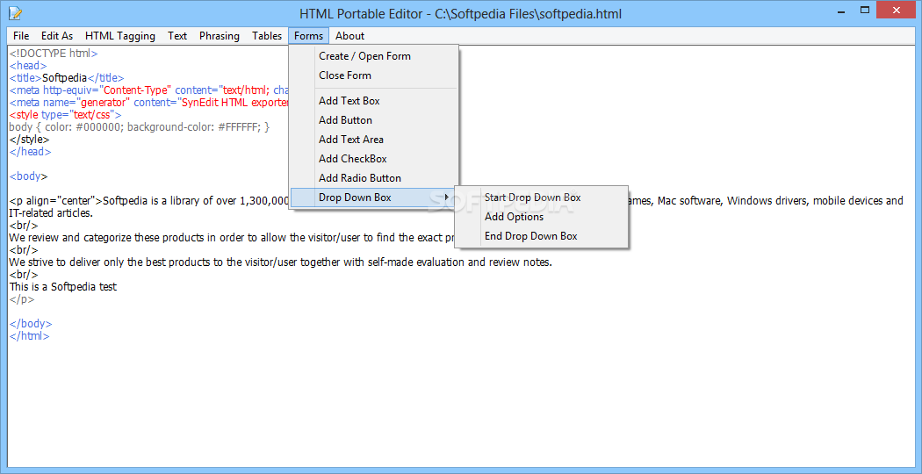Image resolution: width=922 pixels, height=474 pixels.
Task: Click the opening <body> tag
Action: (x=28, y=176)
